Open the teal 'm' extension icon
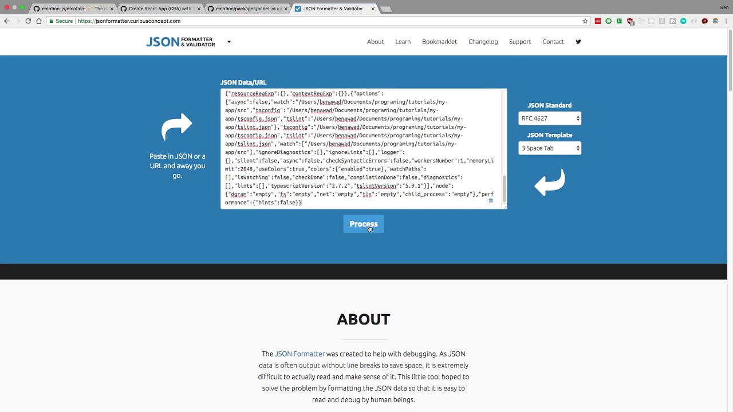The width and height of the screenshot is (733, 412). [x=683, y=21]
